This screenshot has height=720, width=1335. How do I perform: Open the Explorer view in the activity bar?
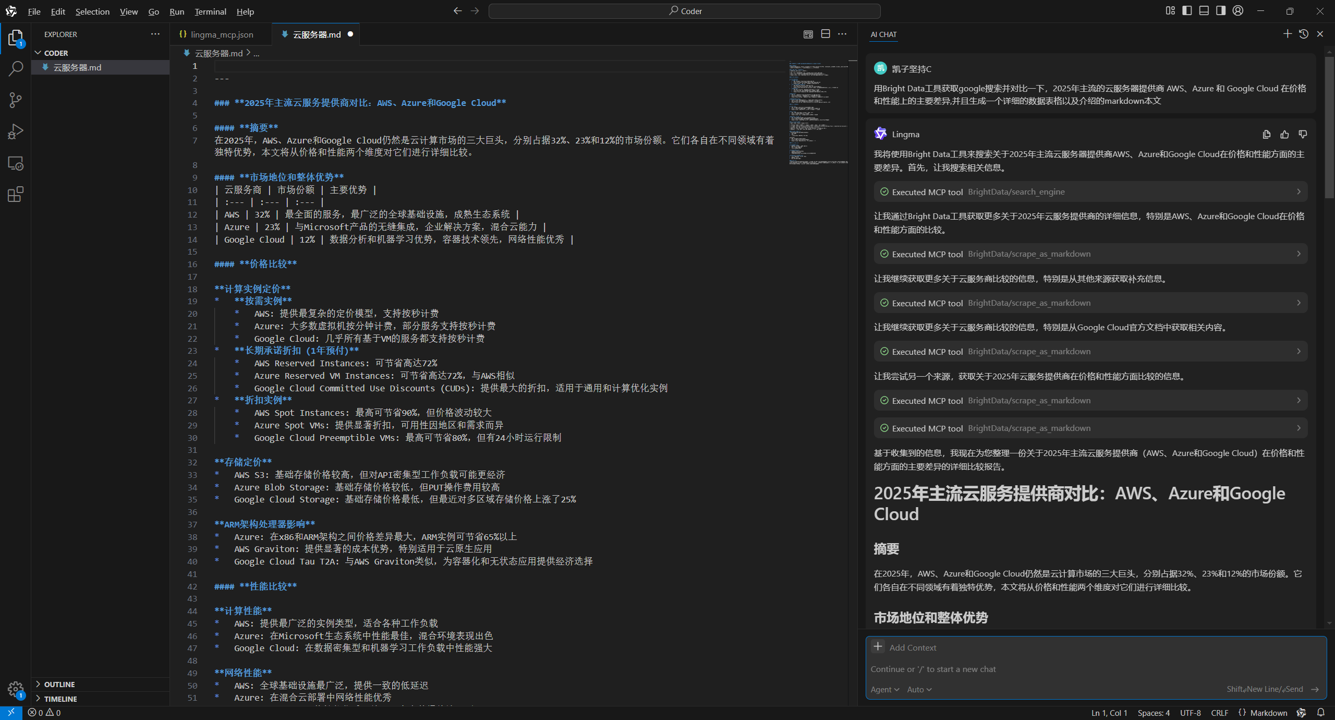point(16,38)
